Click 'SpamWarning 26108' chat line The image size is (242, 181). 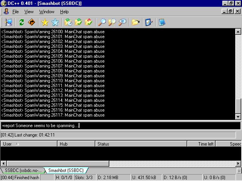[x=53, y=71]
